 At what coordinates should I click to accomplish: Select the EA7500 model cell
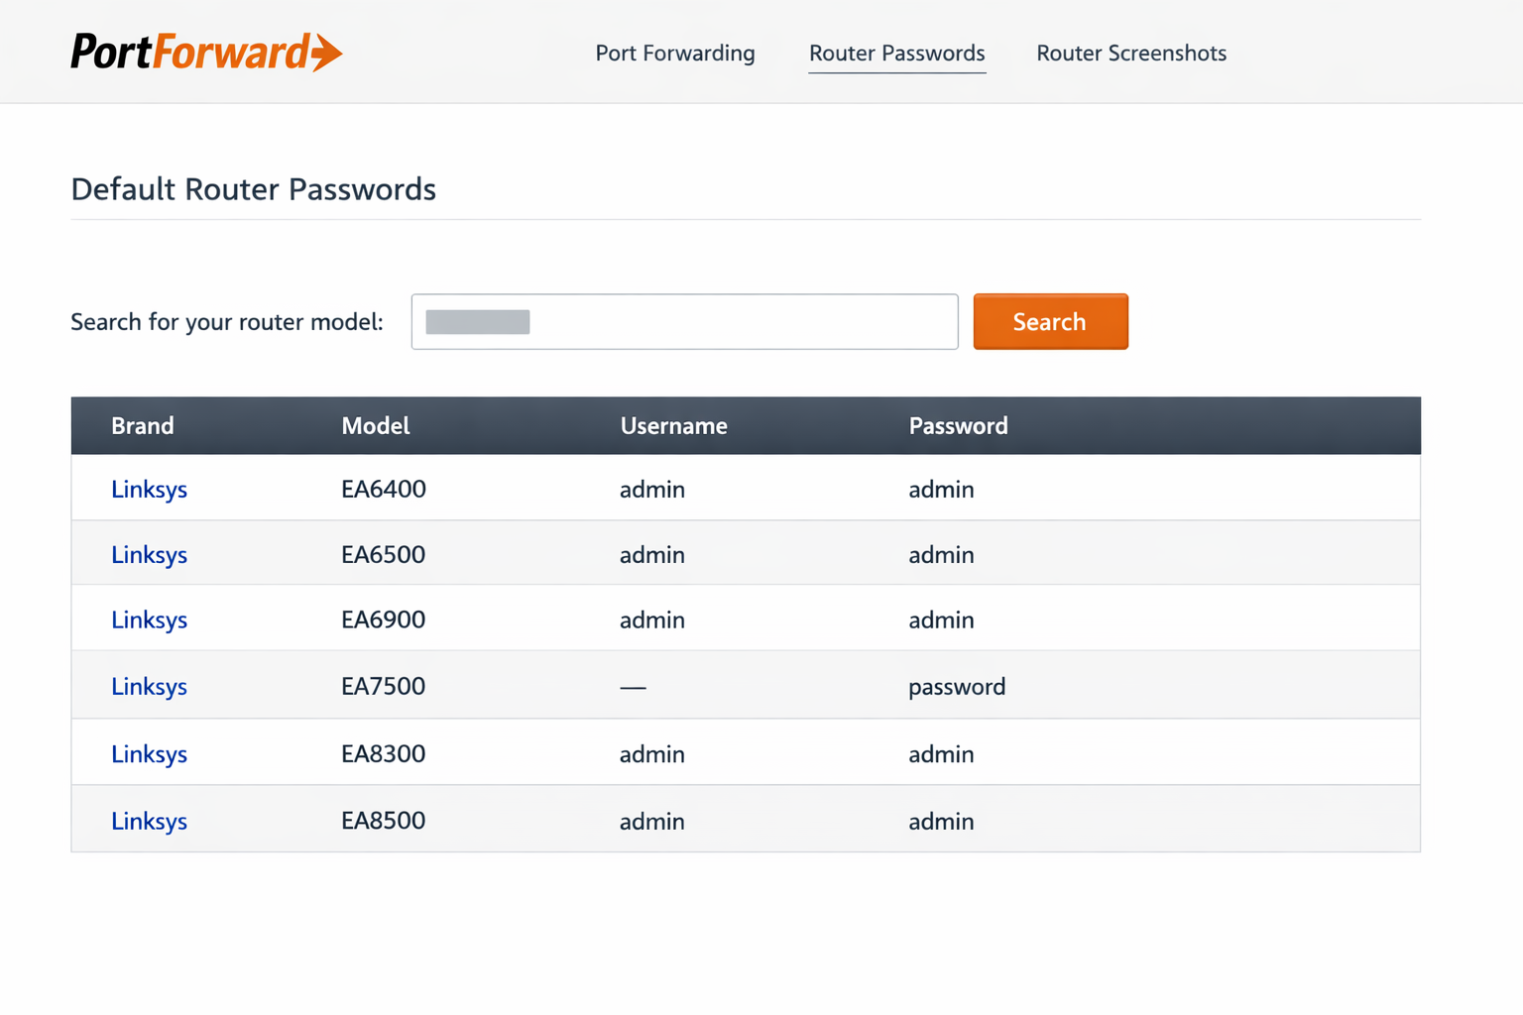point(384,686)
